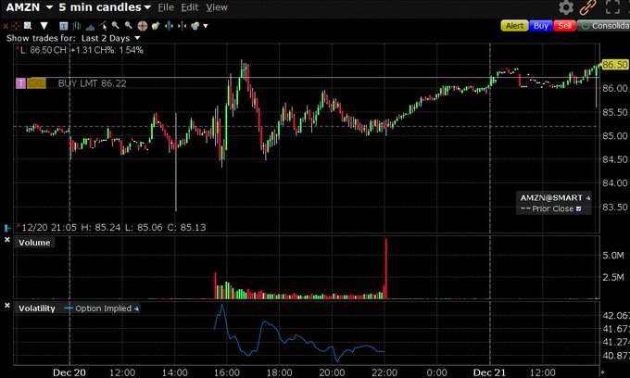The image size is (630, 378).
Task: Click the AMZN@SMART legend arrow icon
Action: (x=587, y=198)
